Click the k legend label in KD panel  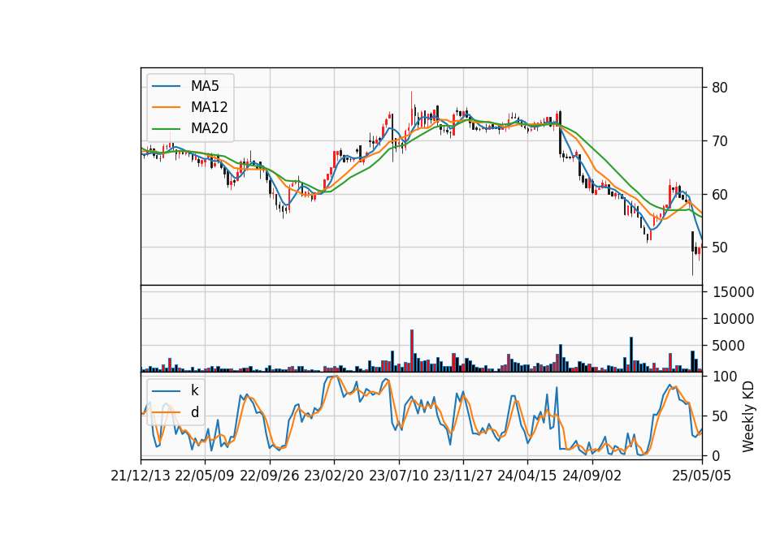click(x=194, y=390)
